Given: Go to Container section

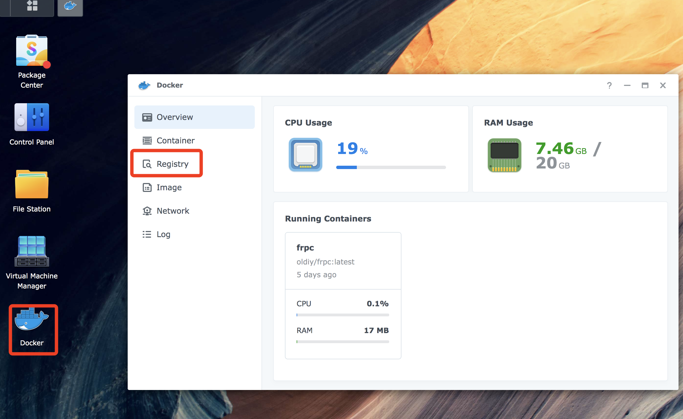Looking at the screenshot, I should pyautogui.click(x=194, y=141).
